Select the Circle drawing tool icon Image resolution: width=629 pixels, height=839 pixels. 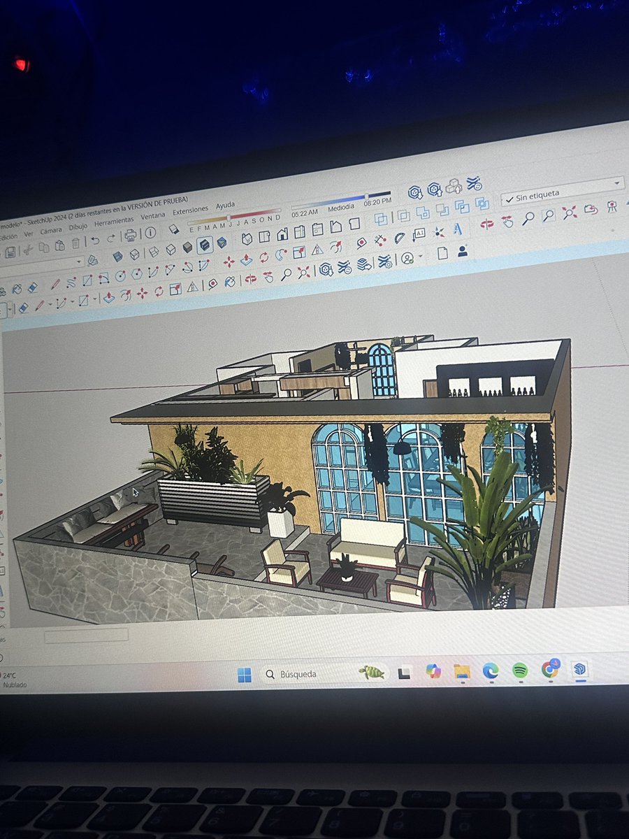[x=120, y=275]
